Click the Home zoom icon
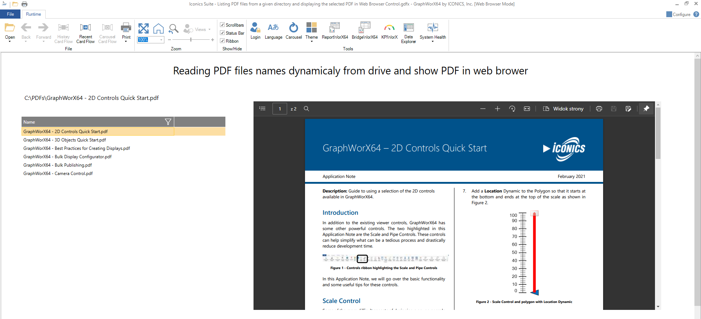 click(x=159, y=28)
